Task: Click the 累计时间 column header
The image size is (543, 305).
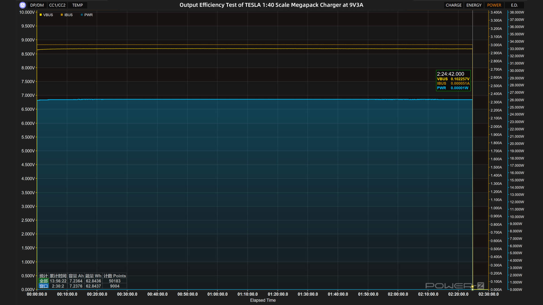Action: (x=58, y=276)
